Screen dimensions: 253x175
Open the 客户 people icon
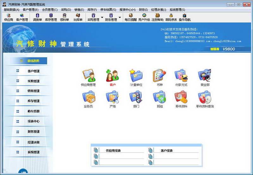tap(112, 75)
